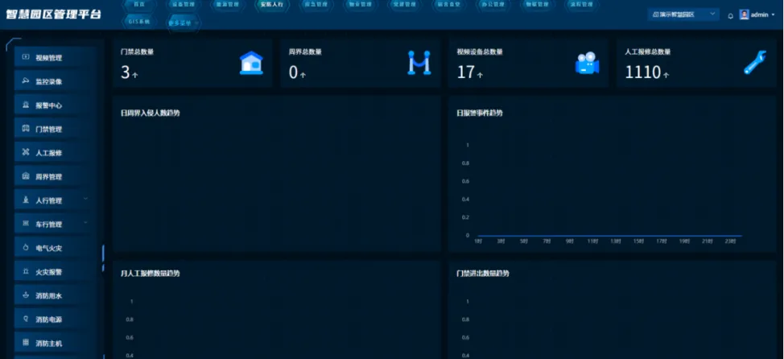Click the 门禁进出数量趋势 chart title

click(483, 274)
